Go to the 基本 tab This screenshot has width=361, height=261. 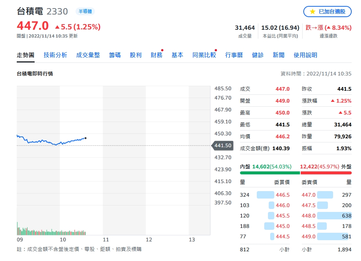177,55
